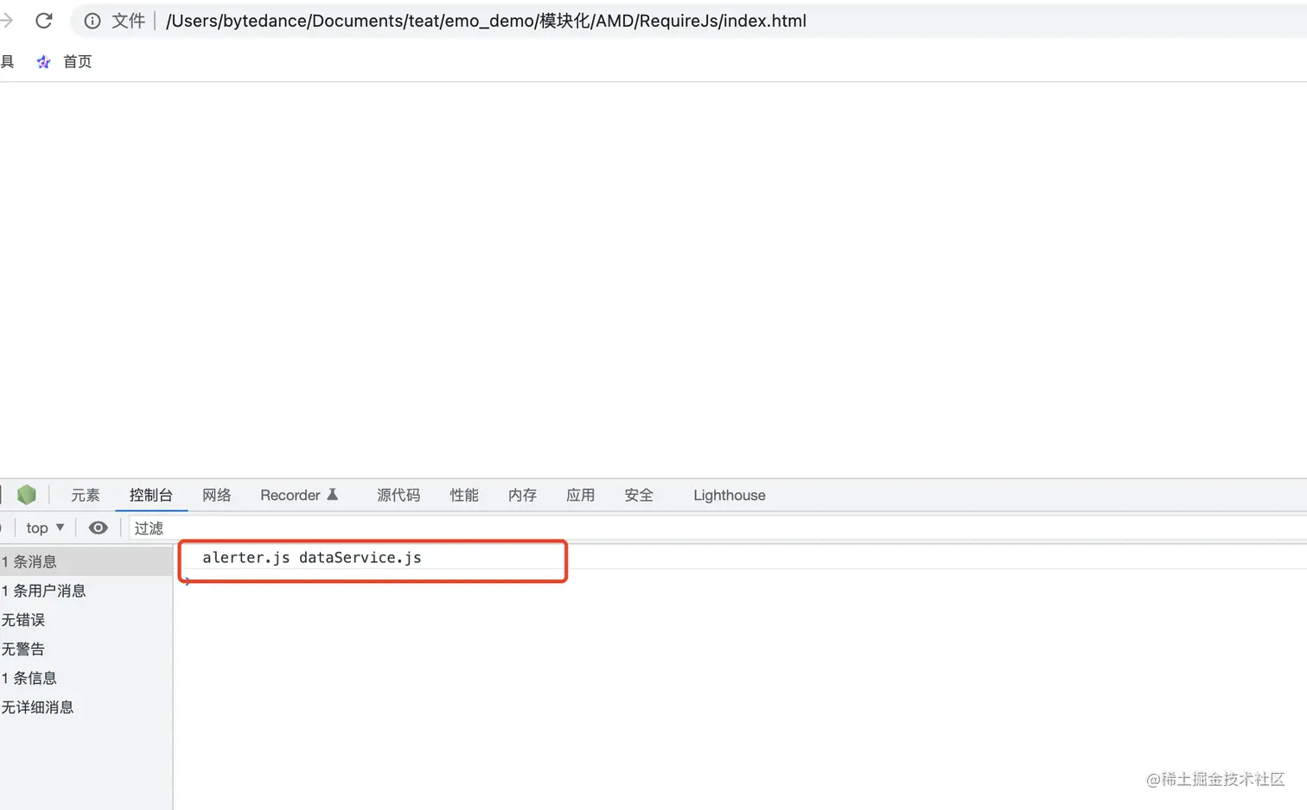Select 无警告 filter in sidebar
Image resolution: width=1307 pixels, height=810 pixels.
[x=86, y=649]
